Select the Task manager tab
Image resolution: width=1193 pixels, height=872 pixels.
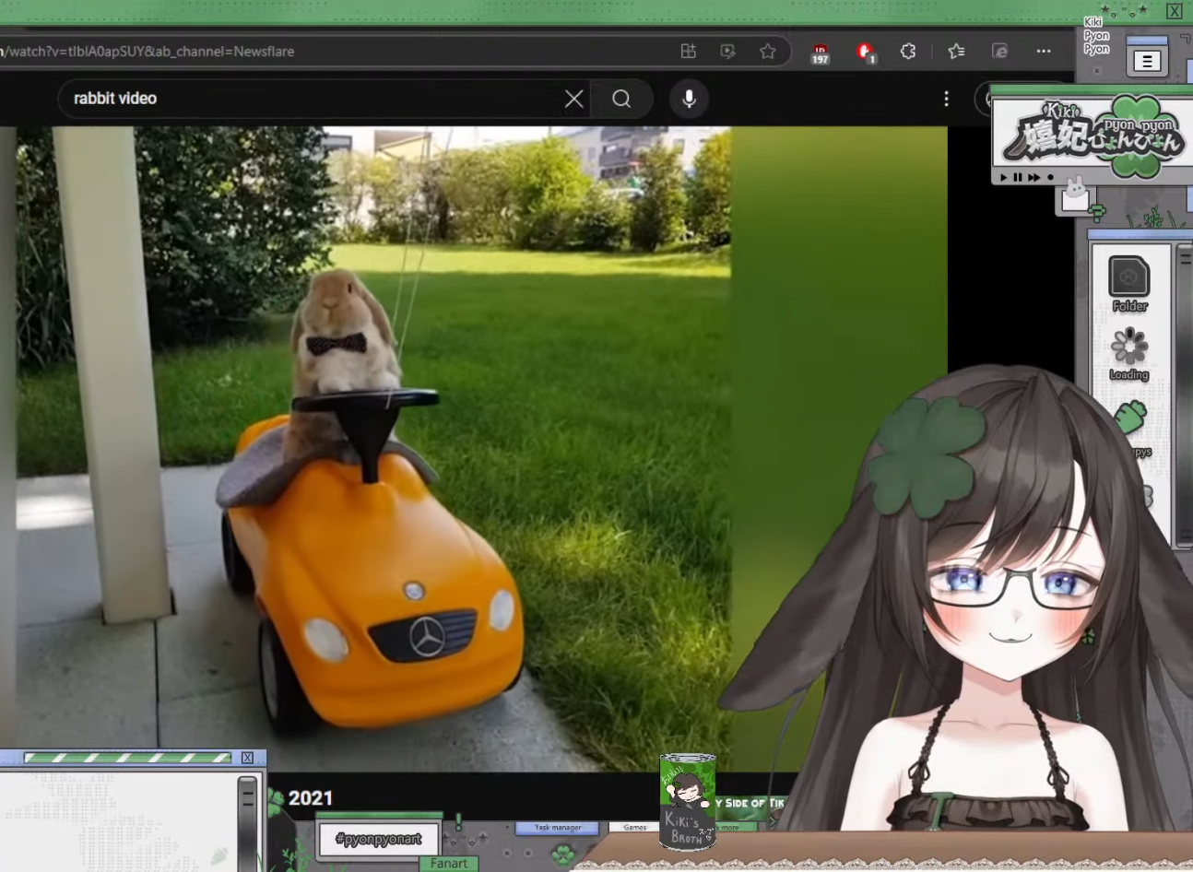click(x=557, y=828)
